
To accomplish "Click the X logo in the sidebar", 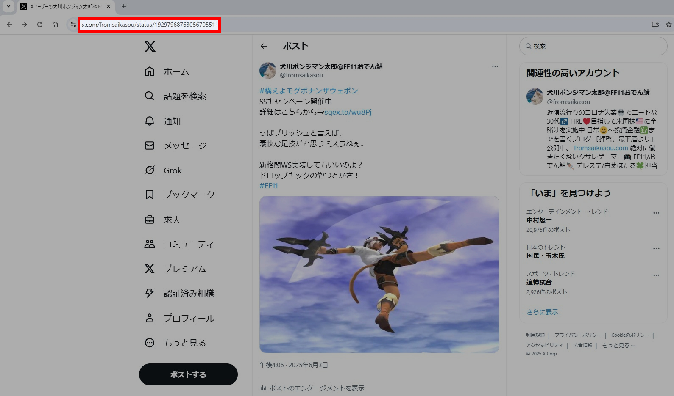I will coord(150,47).
